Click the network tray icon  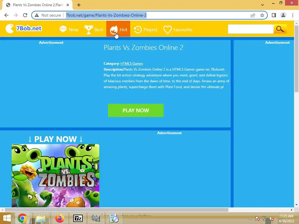coord(265,219)
